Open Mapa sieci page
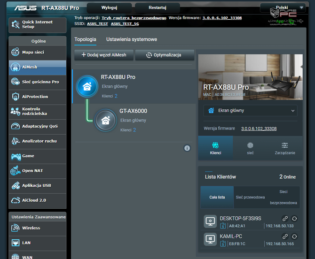The width and height of the screenshot is (315, 259). pos(37,53)
